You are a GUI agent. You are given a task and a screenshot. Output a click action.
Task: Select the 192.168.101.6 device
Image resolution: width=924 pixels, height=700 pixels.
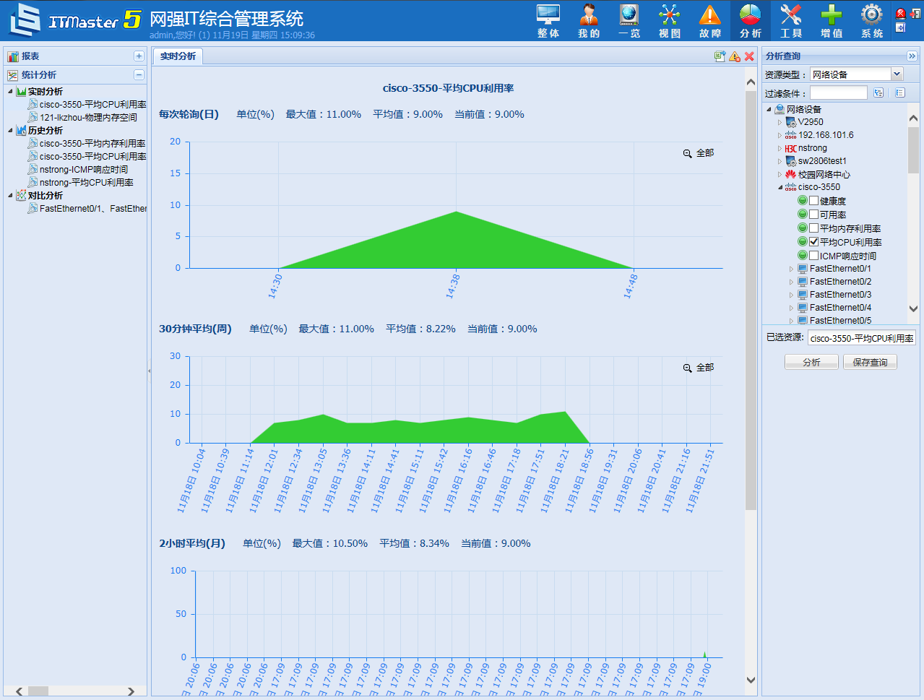(826, 135)
